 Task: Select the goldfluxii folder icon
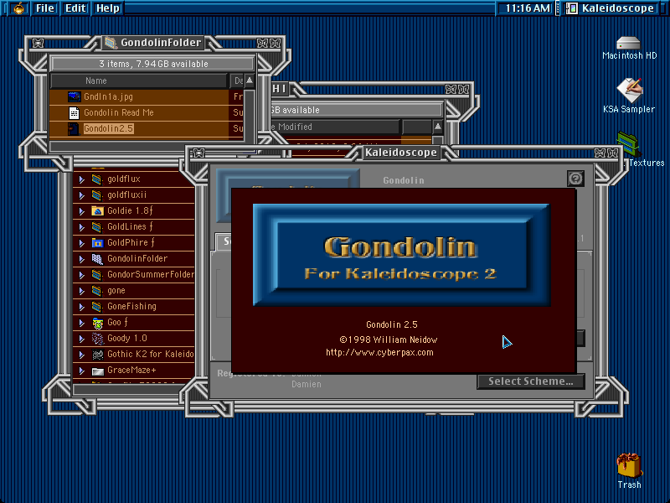pos(97,195)
